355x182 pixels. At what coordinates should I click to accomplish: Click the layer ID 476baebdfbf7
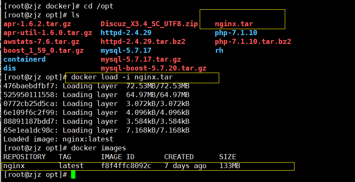tap(29, 86)
